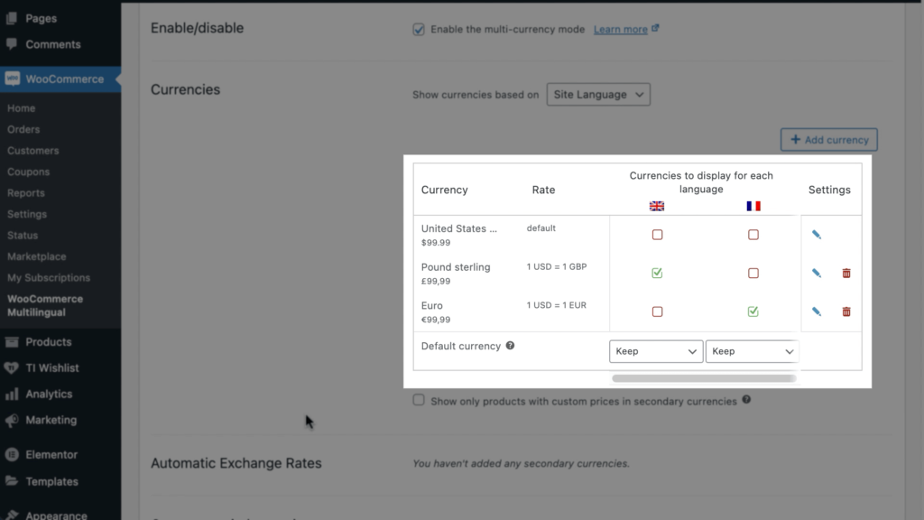Uncheck Pound sterling for English language
The height and width of the screenshot is (520, 924).
pyautogui.click(x=657, y=273)
